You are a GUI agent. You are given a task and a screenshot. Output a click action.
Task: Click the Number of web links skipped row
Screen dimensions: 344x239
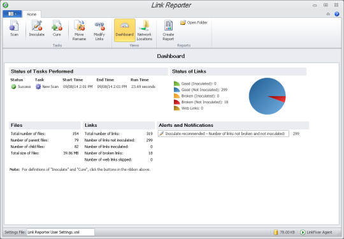[x=118, y=160]
